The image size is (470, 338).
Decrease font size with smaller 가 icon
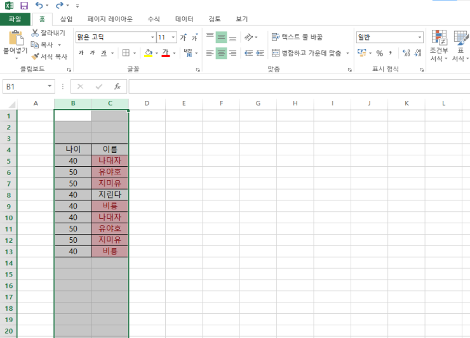[194, 37]
